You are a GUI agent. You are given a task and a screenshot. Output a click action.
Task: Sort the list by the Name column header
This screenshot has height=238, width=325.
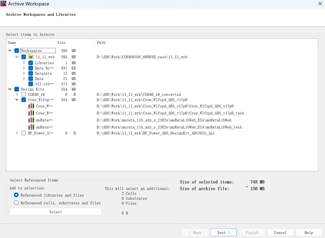coord(31,42)
